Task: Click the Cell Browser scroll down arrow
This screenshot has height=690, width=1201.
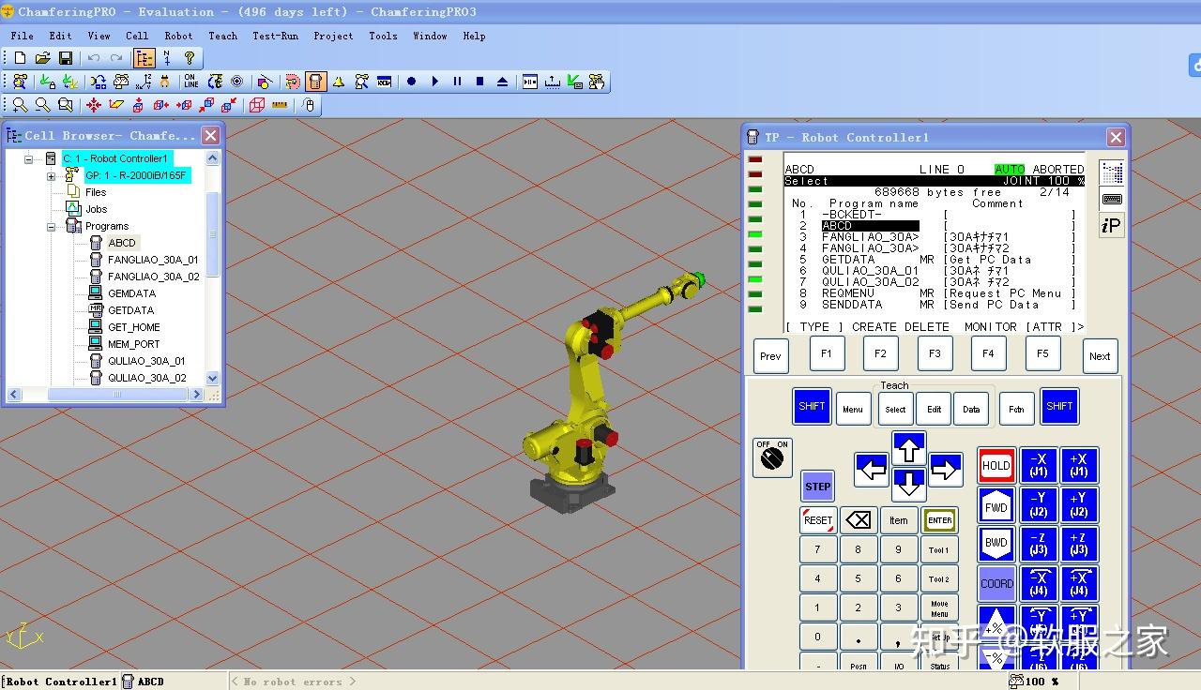Action: (212, 378)
